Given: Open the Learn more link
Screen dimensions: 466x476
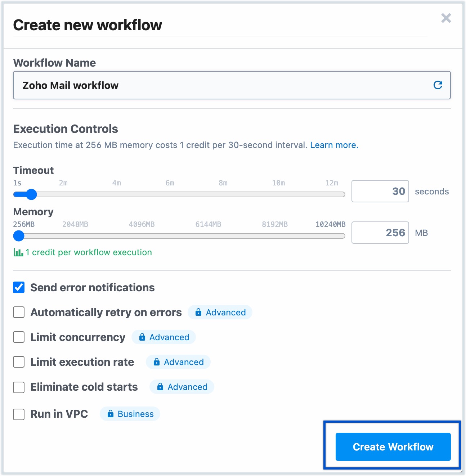Looking at the screenshot, I should (x=334, y=145).
